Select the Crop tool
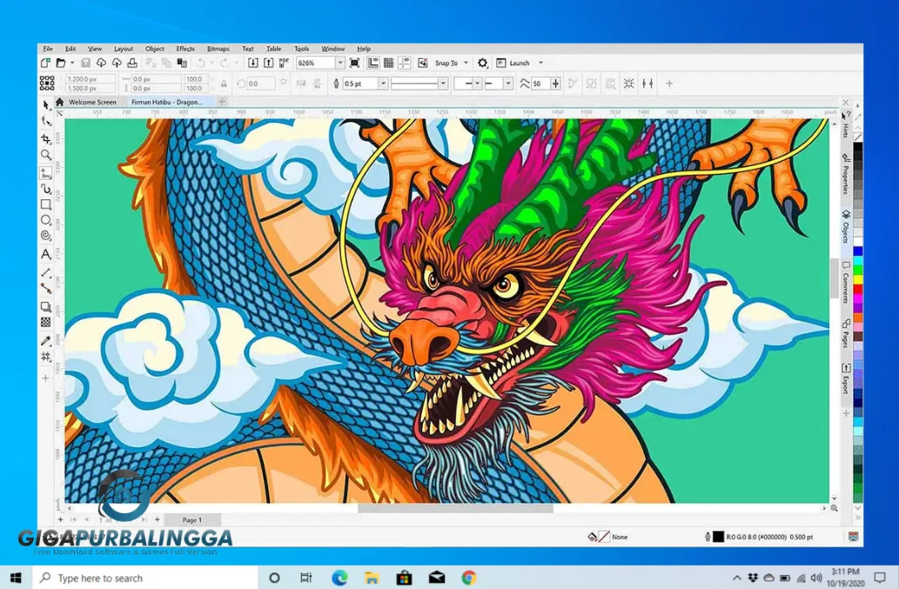 pos(46,137)
